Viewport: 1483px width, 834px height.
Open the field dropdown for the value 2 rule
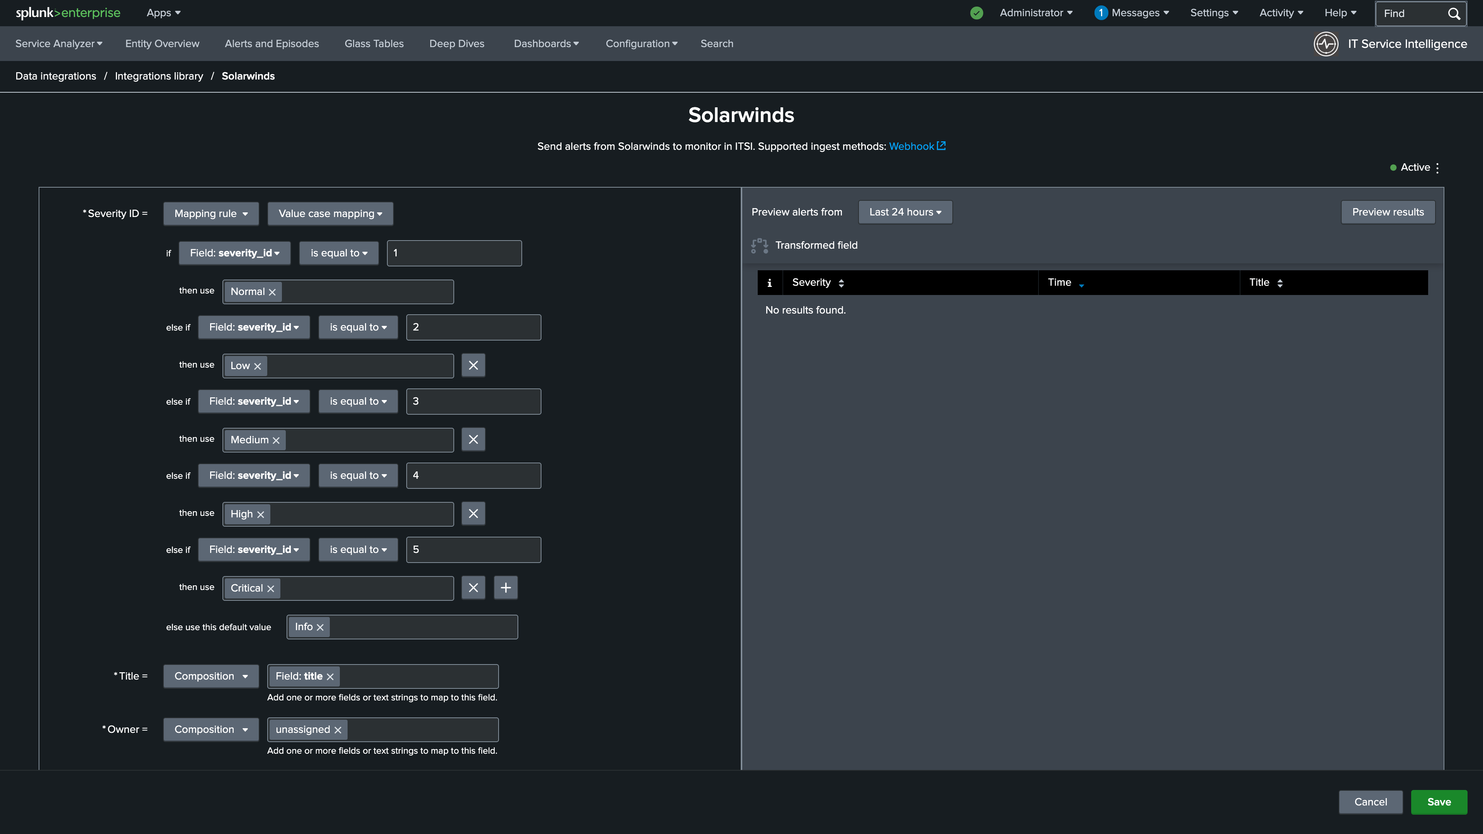tap(254, 327)
